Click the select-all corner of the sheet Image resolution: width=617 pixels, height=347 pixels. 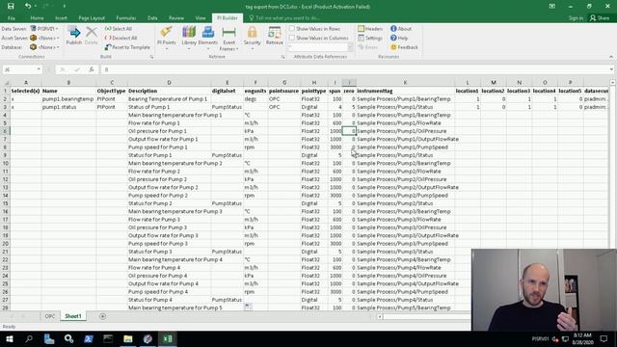(x=6, y=83)
